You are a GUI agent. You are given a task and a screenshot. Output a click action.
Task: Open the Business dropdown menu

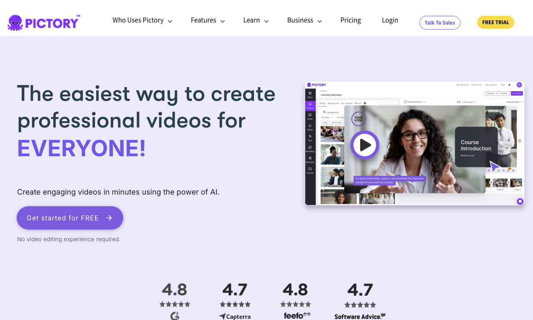tap(304, 20)
